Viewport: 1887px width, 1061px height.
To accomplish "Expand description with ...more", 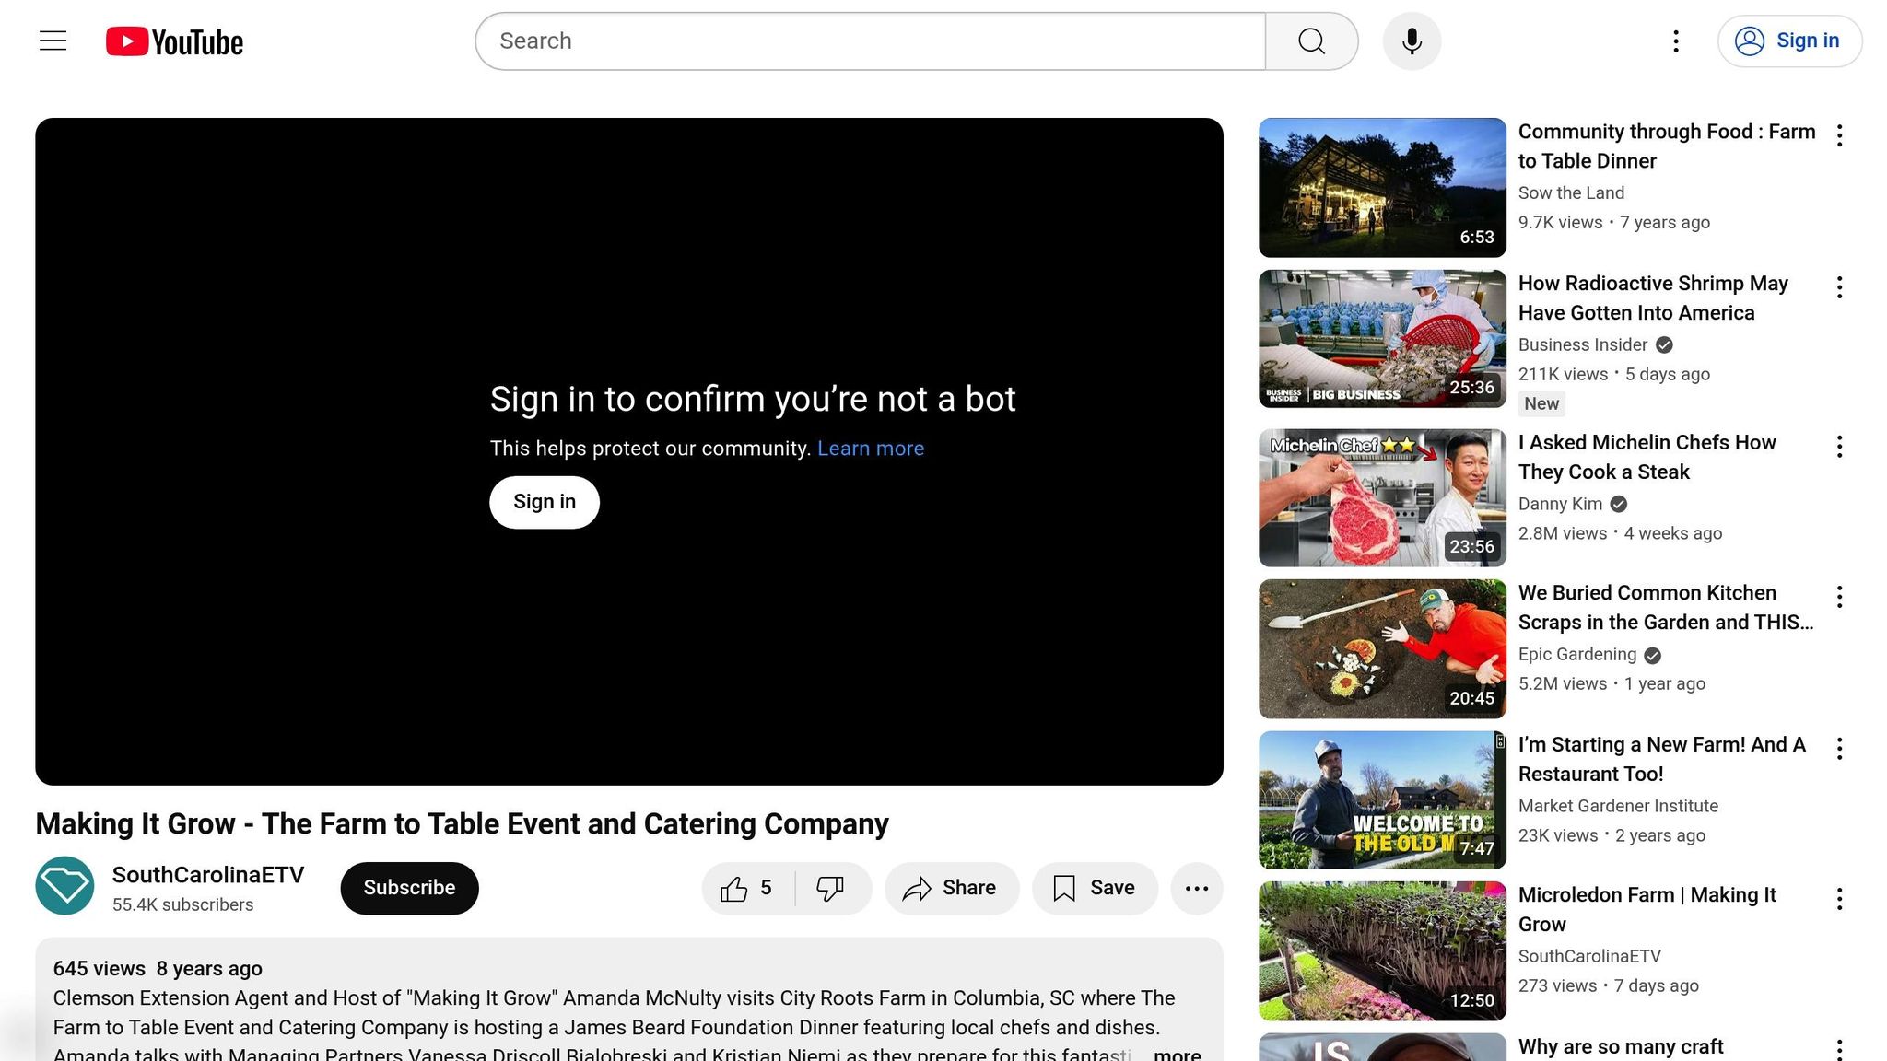I will click(x=1176, y=1054).
